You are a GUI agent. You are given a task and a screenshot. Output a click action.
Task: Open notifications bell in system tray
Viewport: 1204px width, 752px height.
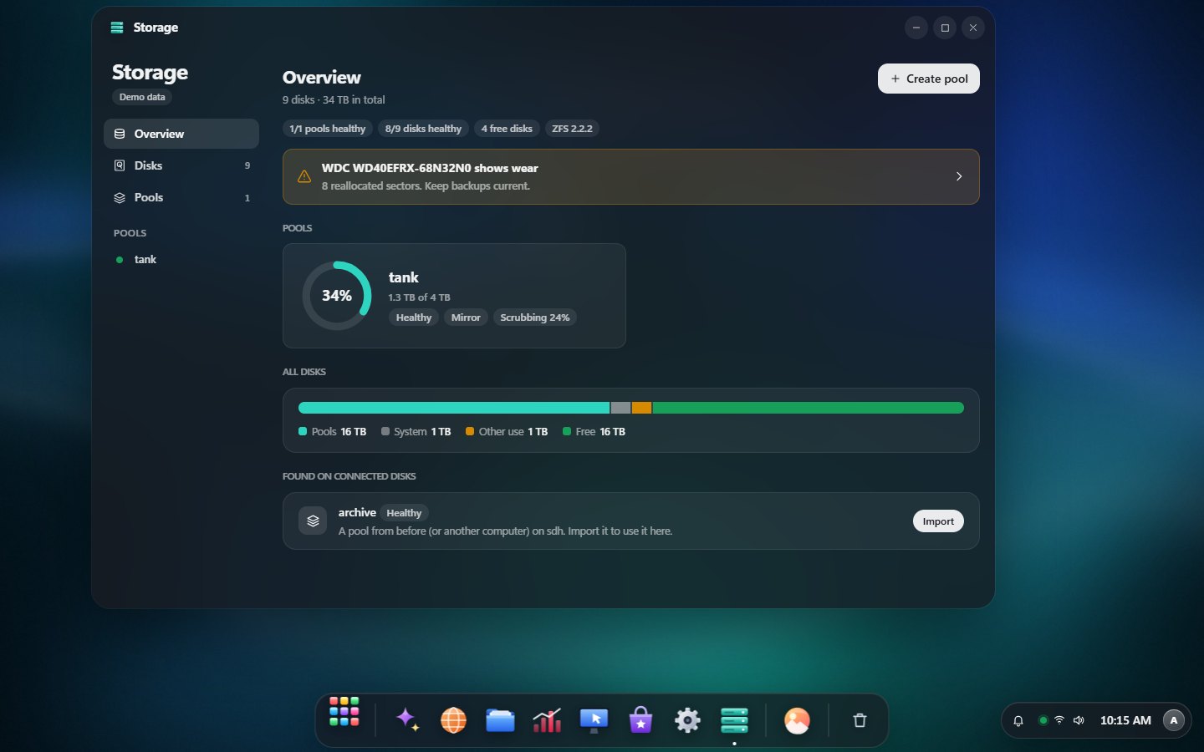pyautogui.click(x=1018, y=720)
